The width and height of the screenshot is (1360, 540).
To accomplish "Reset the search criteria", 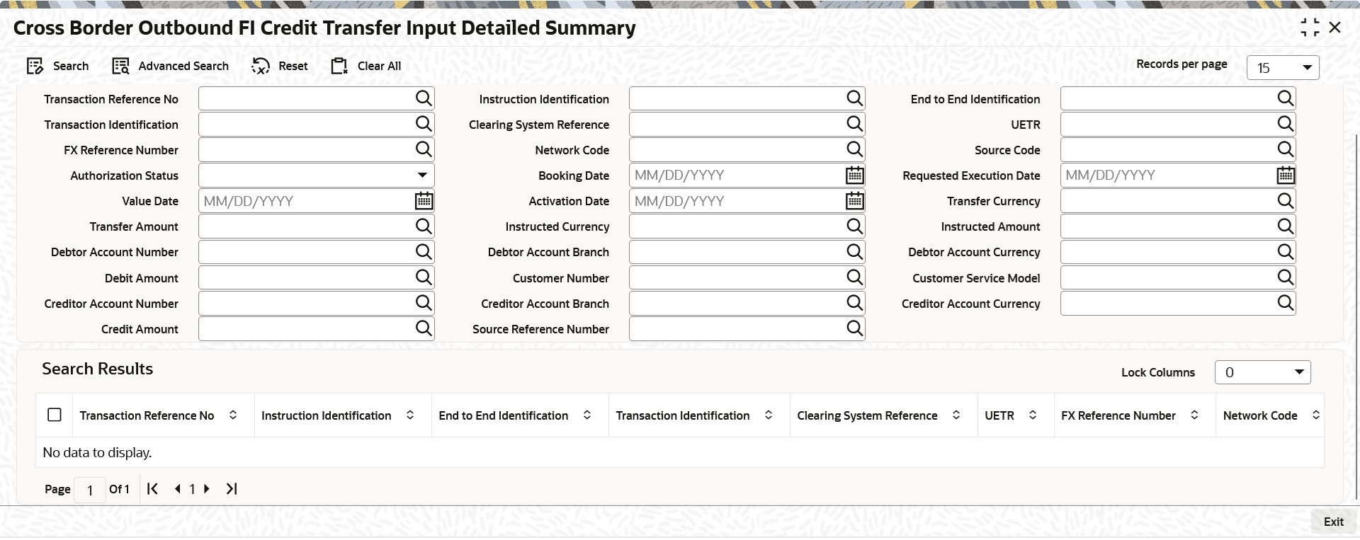I will 280,66.
